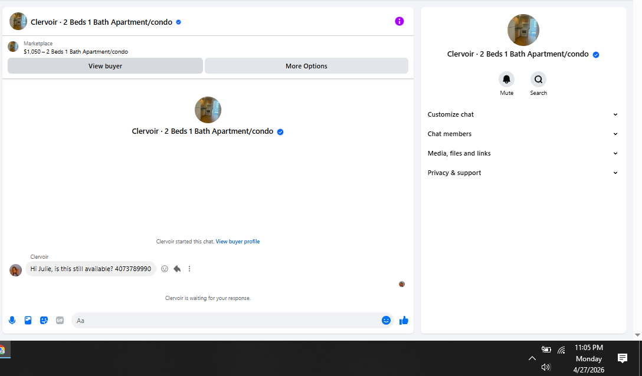Record a voice clip with microphone icon
Viewport: 642px width, 376px height.
point(12,321)
